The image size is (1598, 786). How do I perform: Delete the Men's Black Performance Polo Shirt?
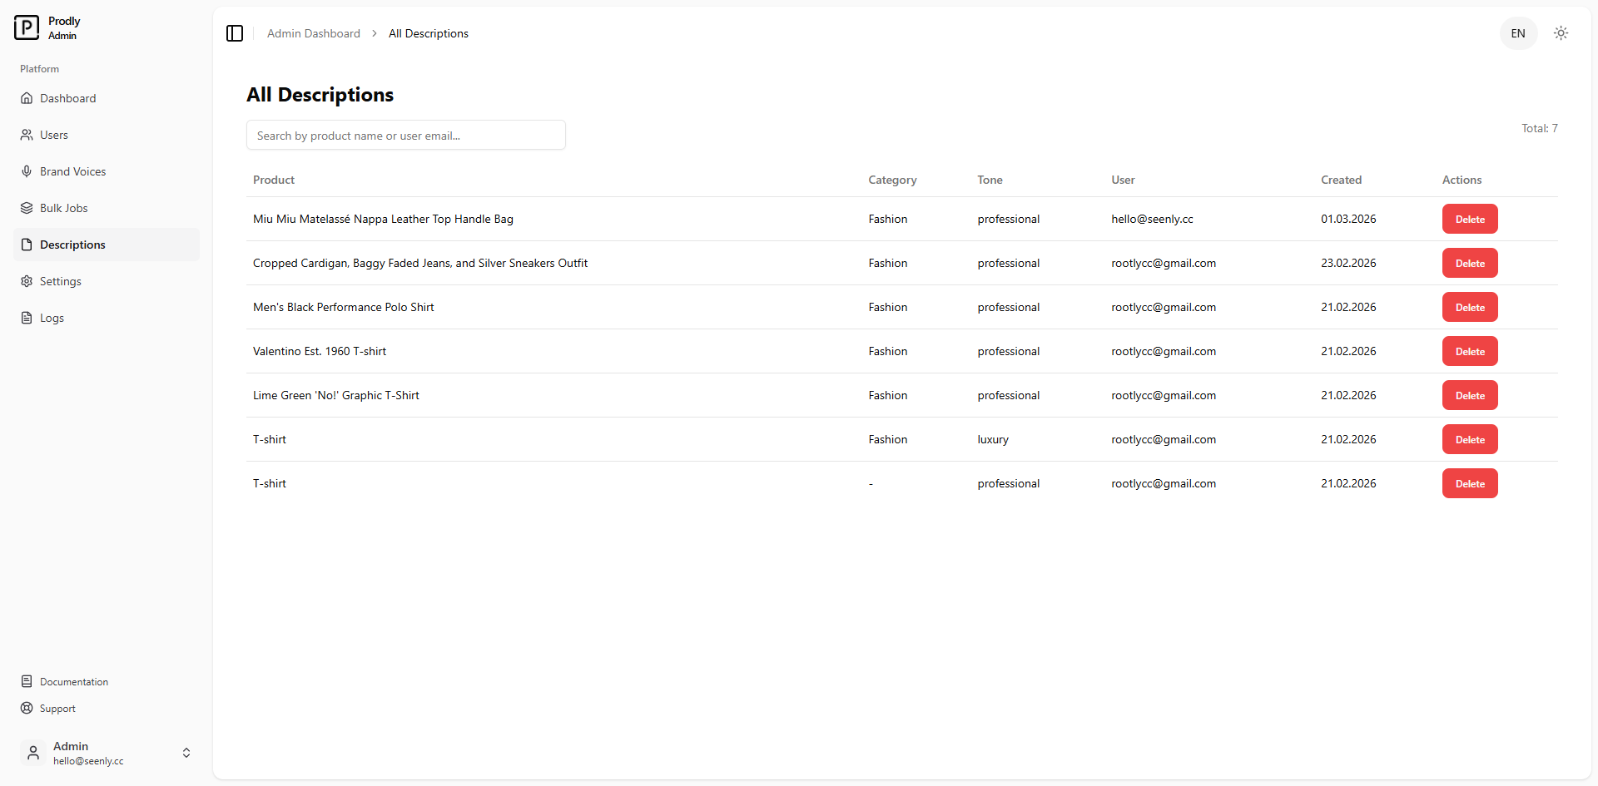1469,308
